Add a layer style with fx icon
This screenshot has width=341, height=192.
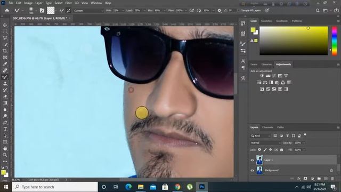click(x=299, y=179)
